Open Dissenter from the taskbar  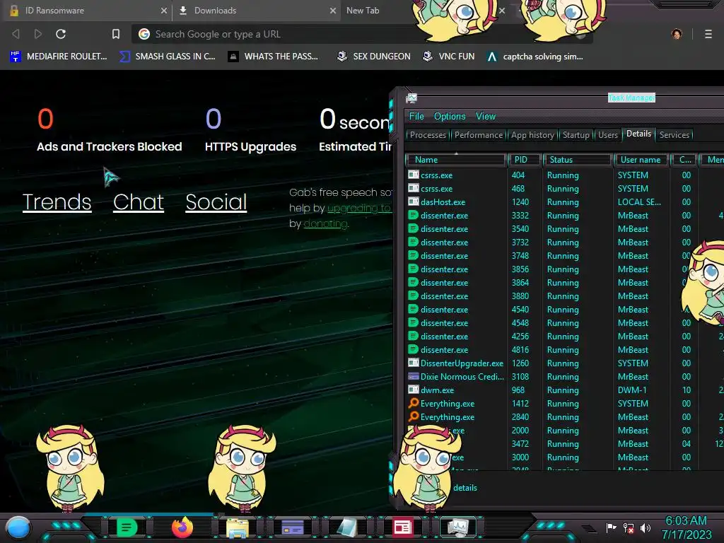127,527
